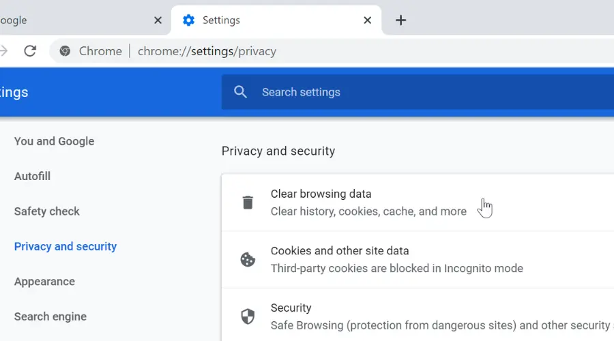Select Search engine in sidebar

pyautogui.click(x=50, y=316)
